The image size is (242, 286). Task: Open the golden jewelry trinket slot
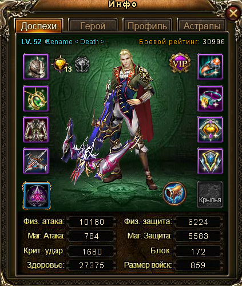point(210,130)
